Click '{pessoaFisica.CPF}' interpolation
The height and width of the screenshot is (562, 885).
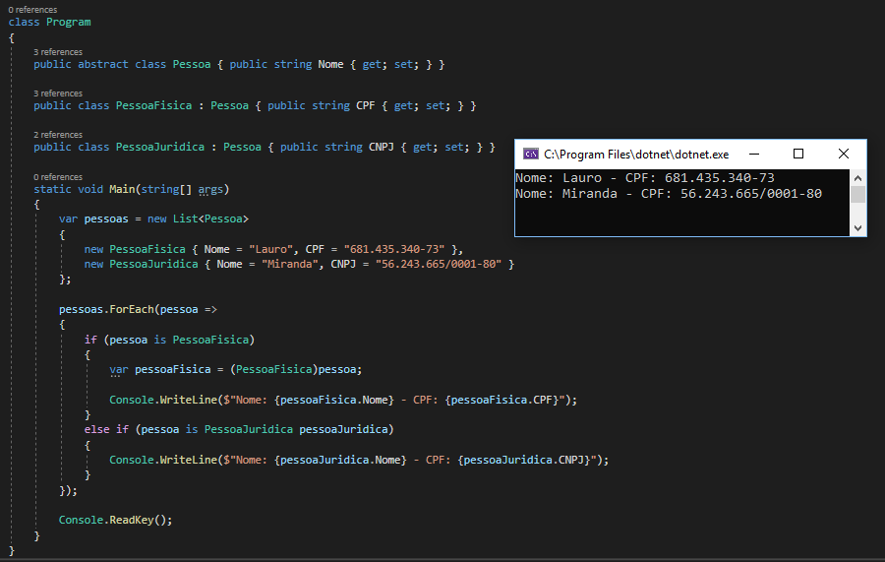tap(501, 400)
